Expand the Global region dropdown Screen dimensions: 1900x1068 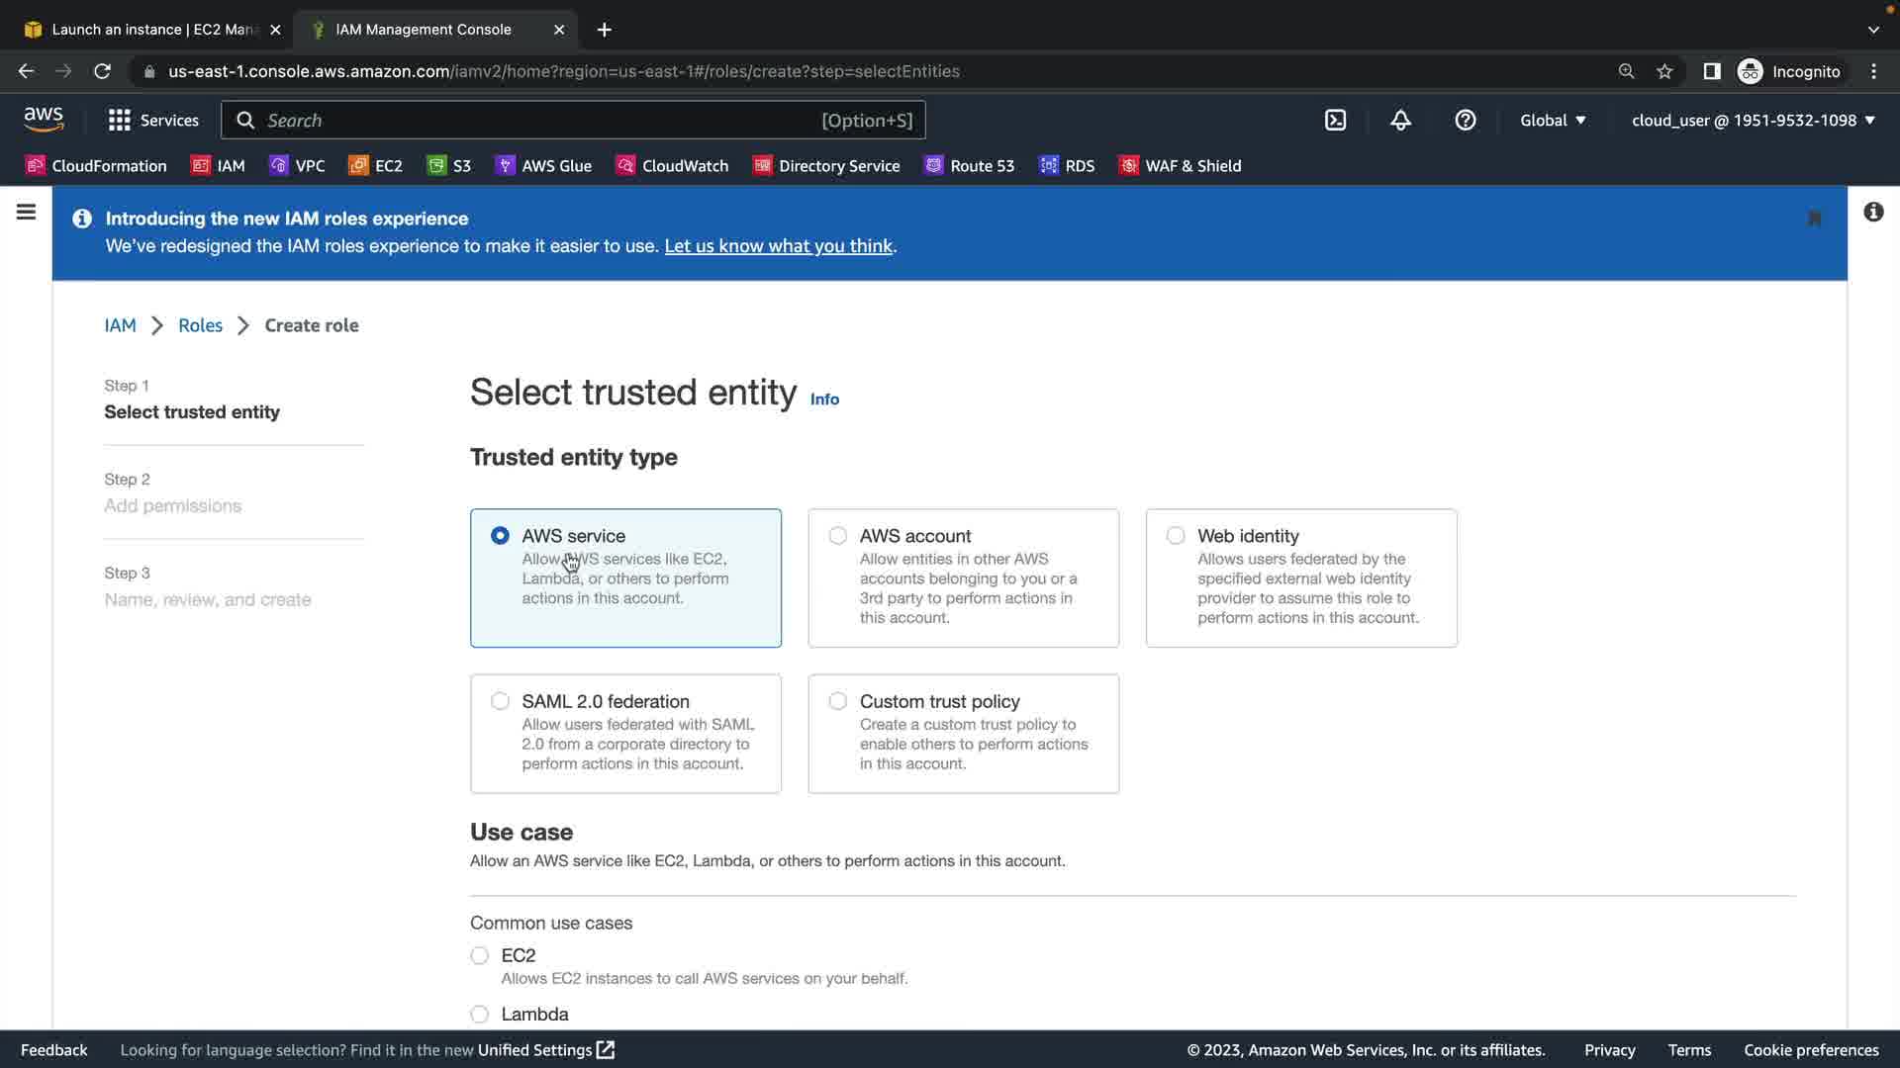(x=1553, y=121)
